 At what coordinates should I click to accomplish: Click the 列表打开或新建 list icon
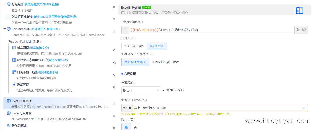(x=9, y=17)
